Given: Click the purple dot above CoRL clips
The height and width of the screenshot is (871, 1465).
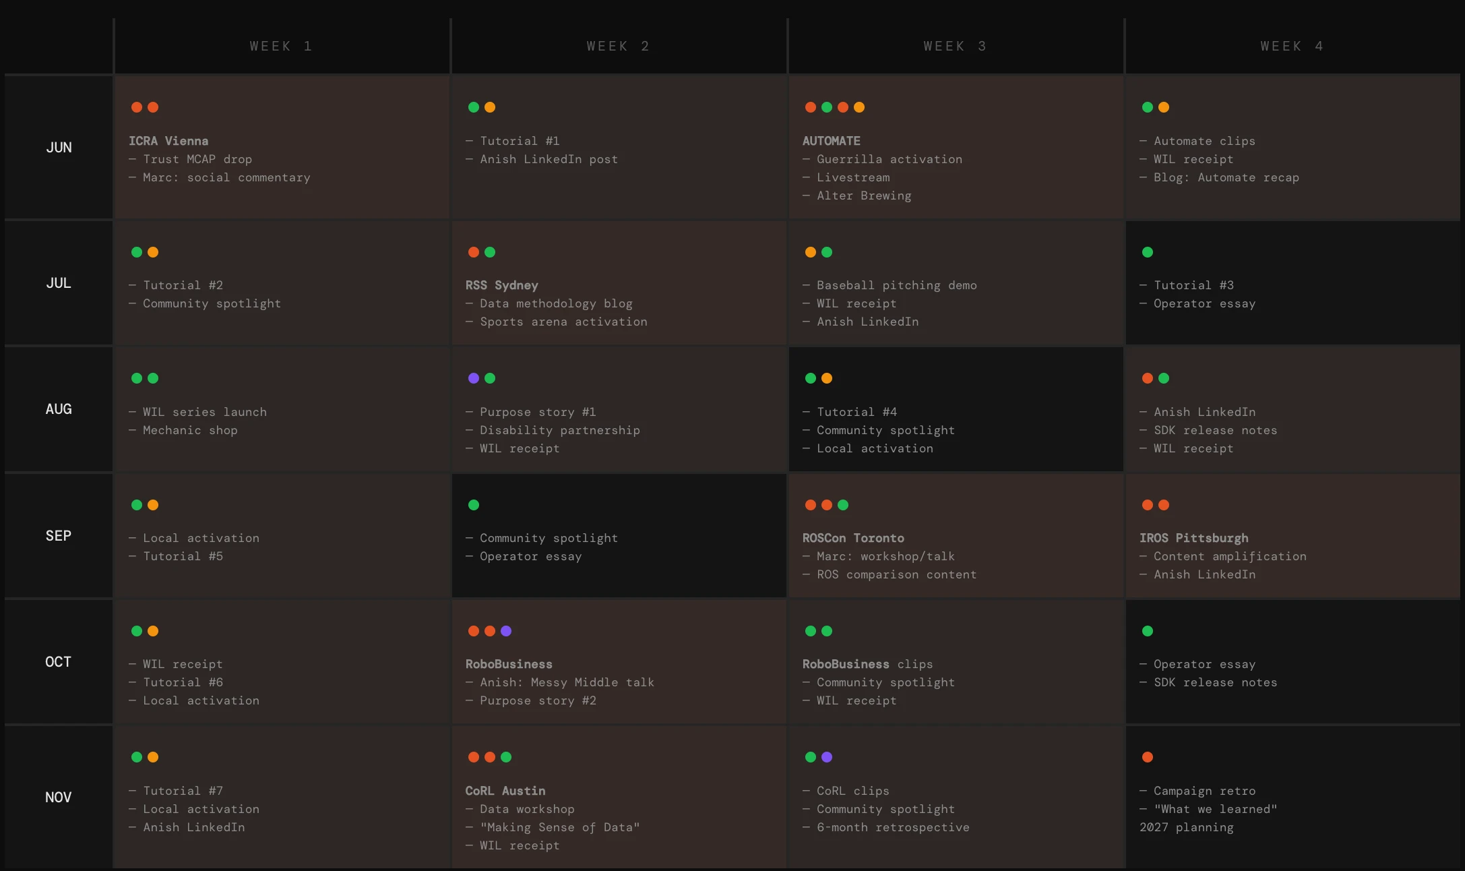Looking at the screenshot, I should click(x=827, y=757).
